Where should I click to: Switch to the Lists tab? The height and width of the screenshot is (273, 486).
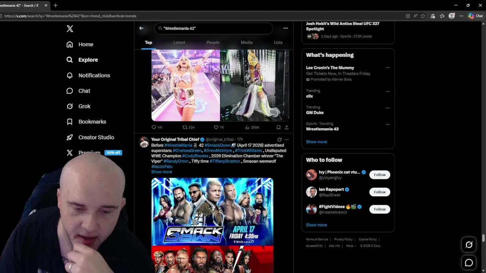pyautogui.click(x=278, y=42)
